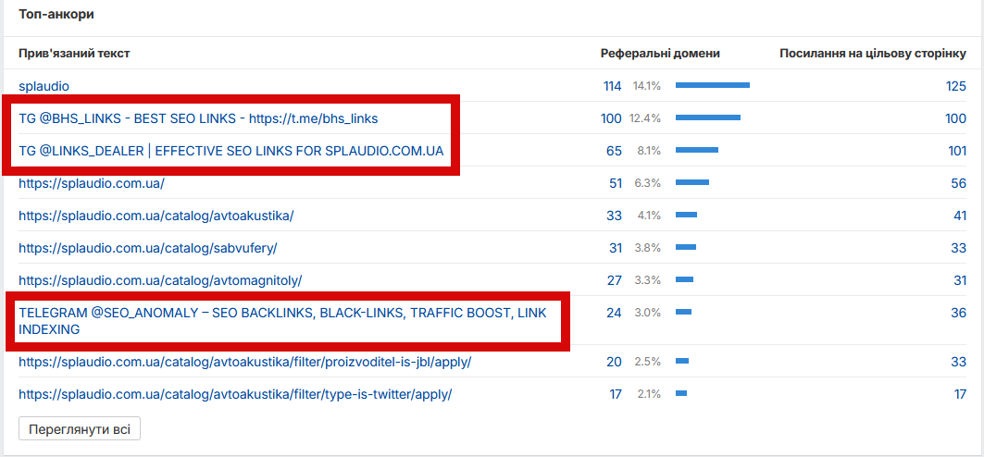Click target links value 33 for proizvoditel-is-jbl
Image resolution: width=984 pixels, height=457 pixels.
coord(959,363)
